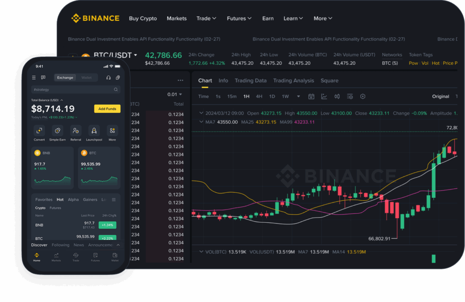Tap the Simple Earn icon

(x=57, y=131)
